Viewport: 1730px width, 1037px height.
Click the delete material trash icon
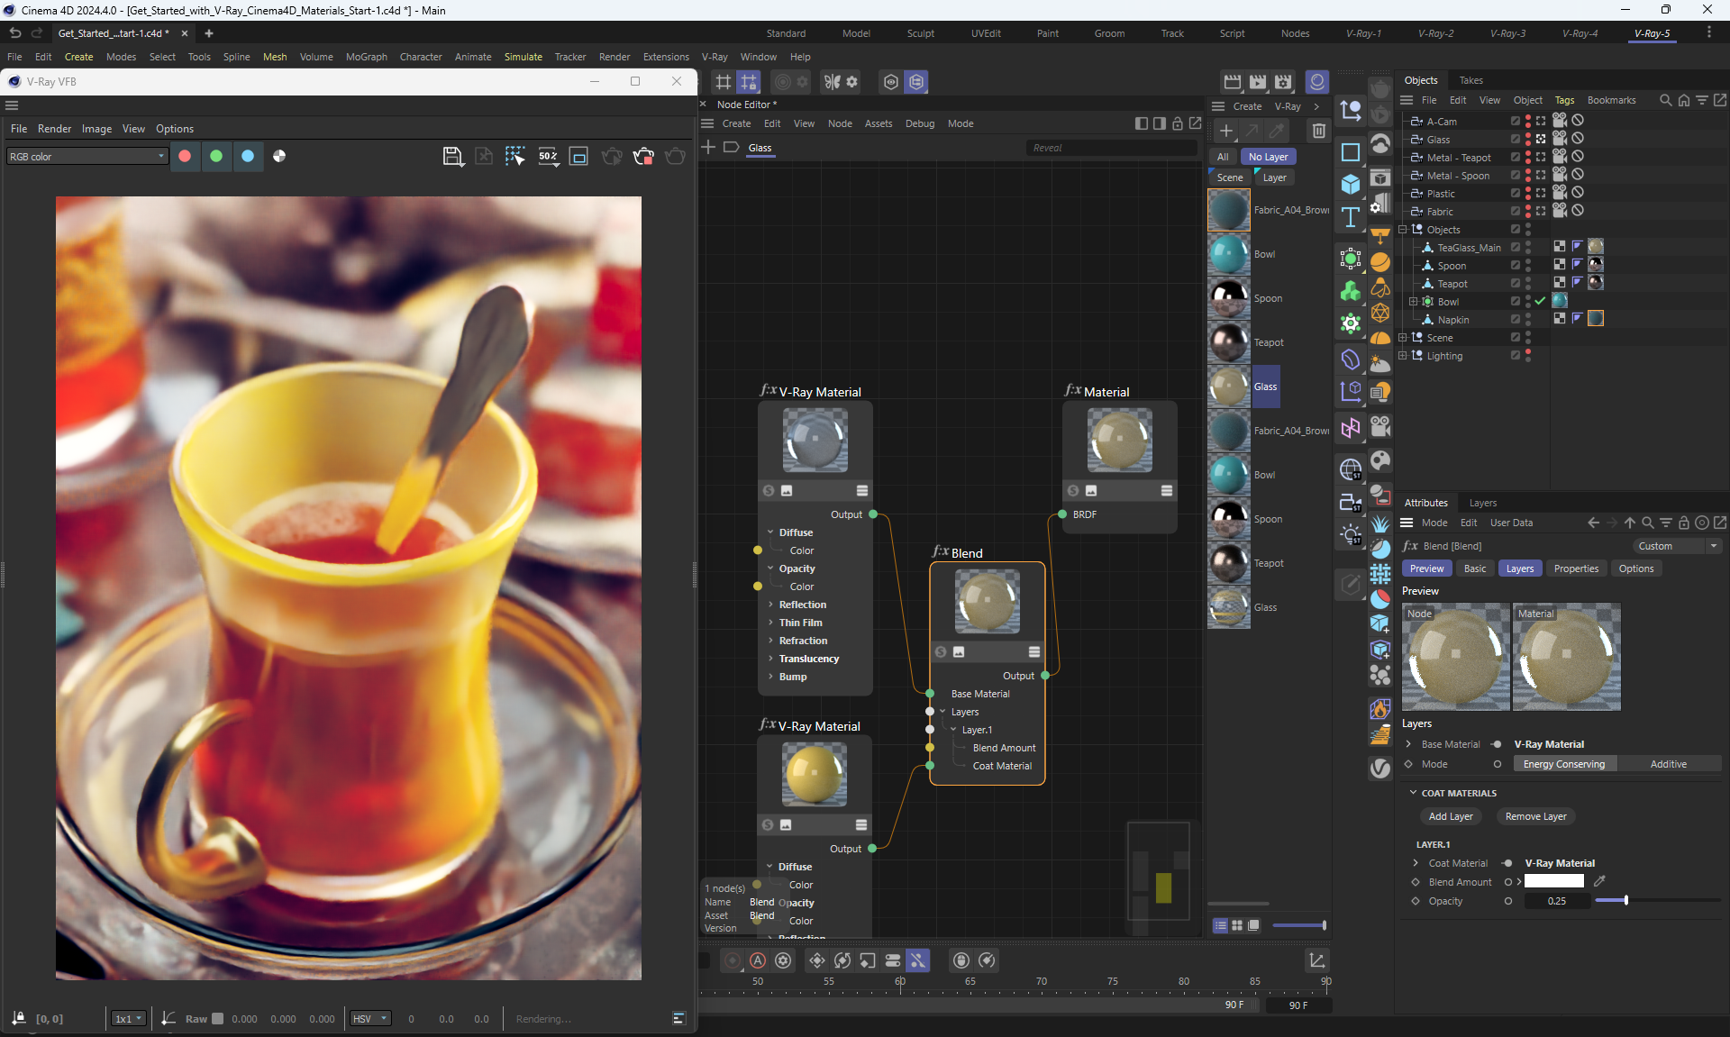1318,132
